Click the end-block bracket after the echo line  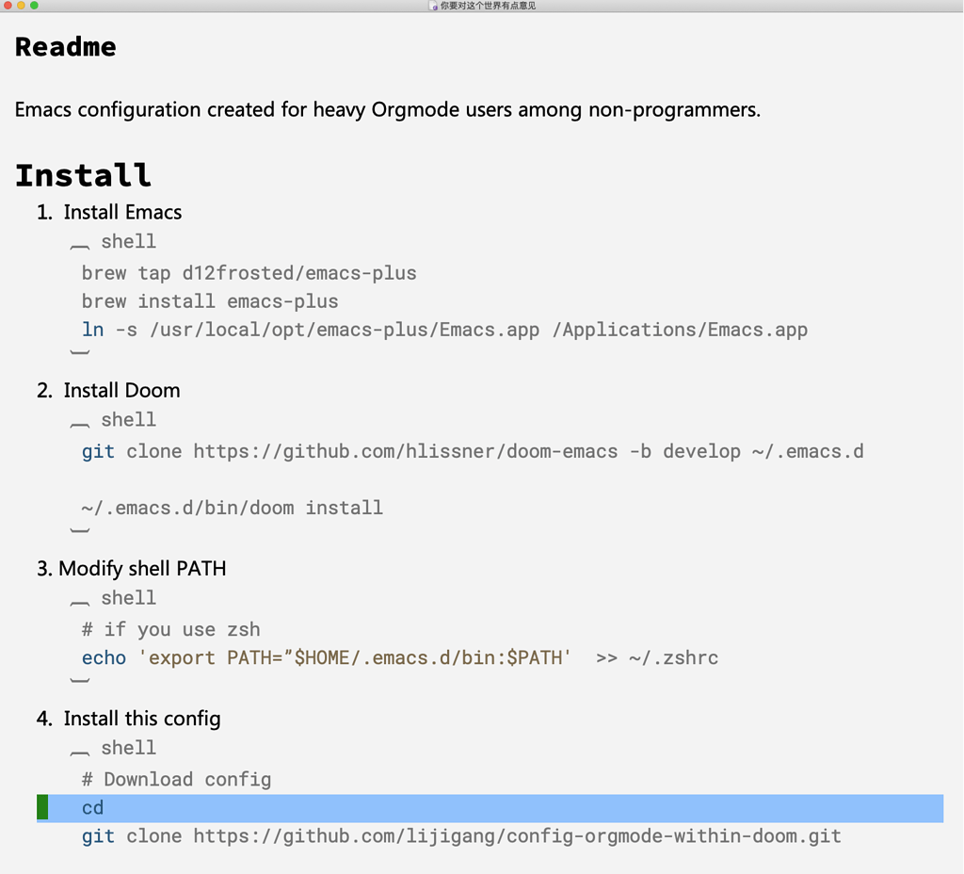tap(80, 680)
